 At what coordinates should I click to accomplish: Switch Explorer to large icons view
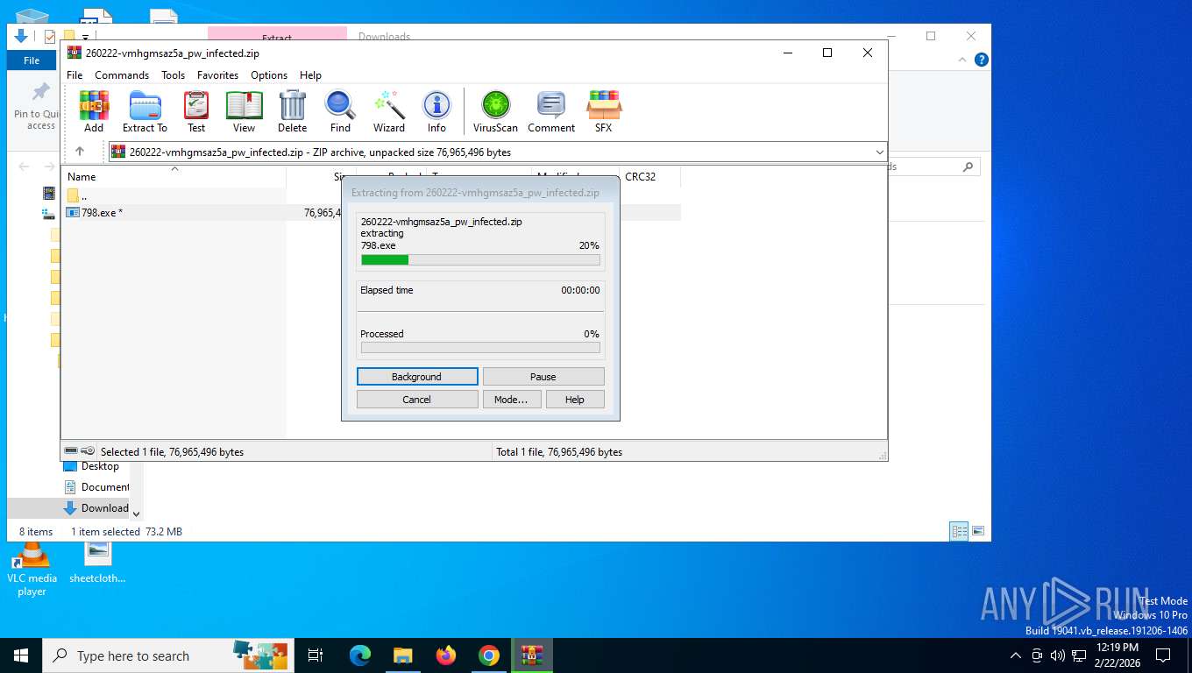tap(978, 531)
